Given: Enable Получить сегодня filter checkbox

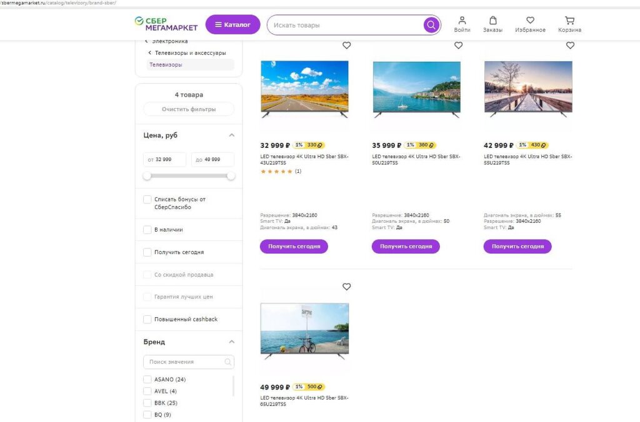Looking at the screenshot, I should [147, 252].
